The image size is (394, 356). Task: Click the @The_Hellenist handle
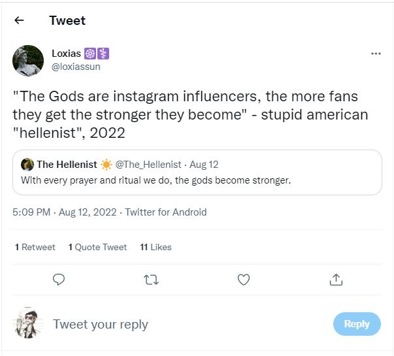pos(148,165)
